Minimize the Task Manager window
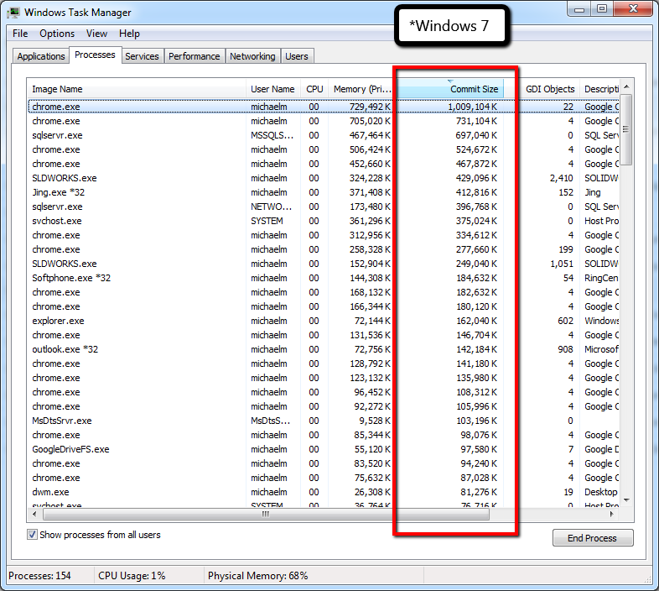The height and width of the screenshot is (591, 659). pyautogui.click(x=579, y=9)
